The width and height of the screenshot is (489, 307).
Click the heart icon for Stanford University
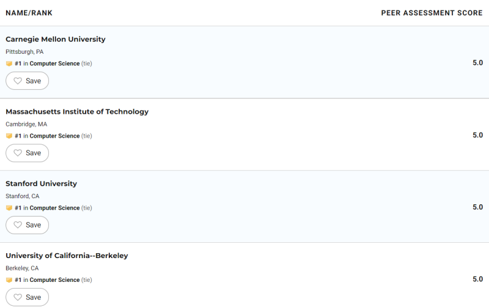coord(18,225)
